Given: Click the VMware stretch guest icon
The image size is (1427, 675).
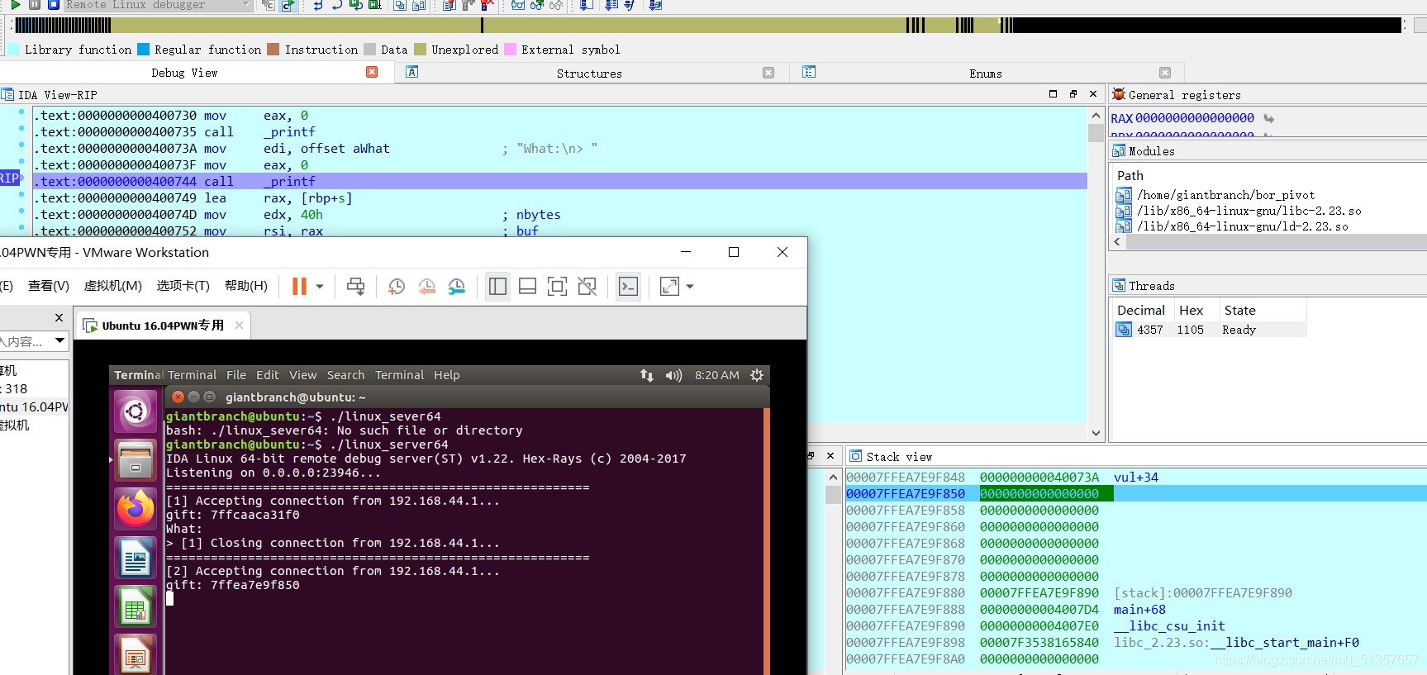Looking at the screenshot, I should (669, 286).
